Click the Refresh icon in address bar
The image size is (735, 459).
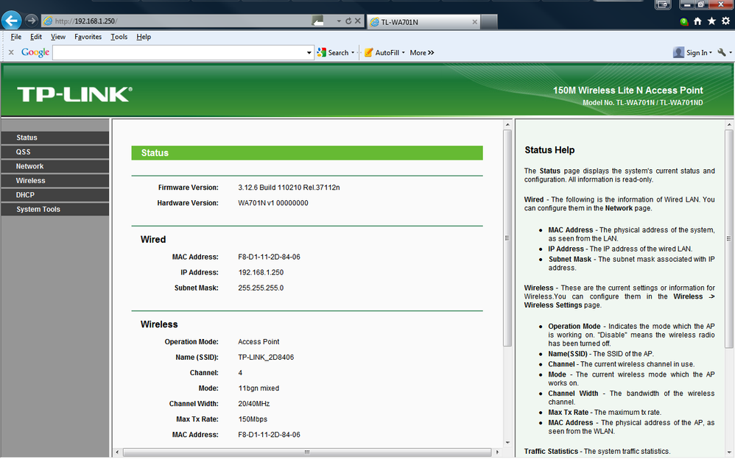click(x=348, y=21)
